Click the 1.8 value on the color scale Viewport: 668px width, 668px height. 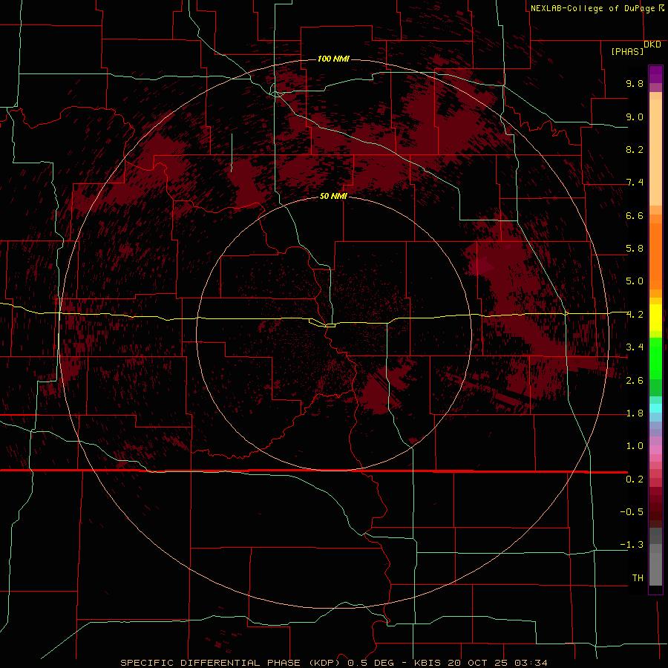click(x=635, y=413)
